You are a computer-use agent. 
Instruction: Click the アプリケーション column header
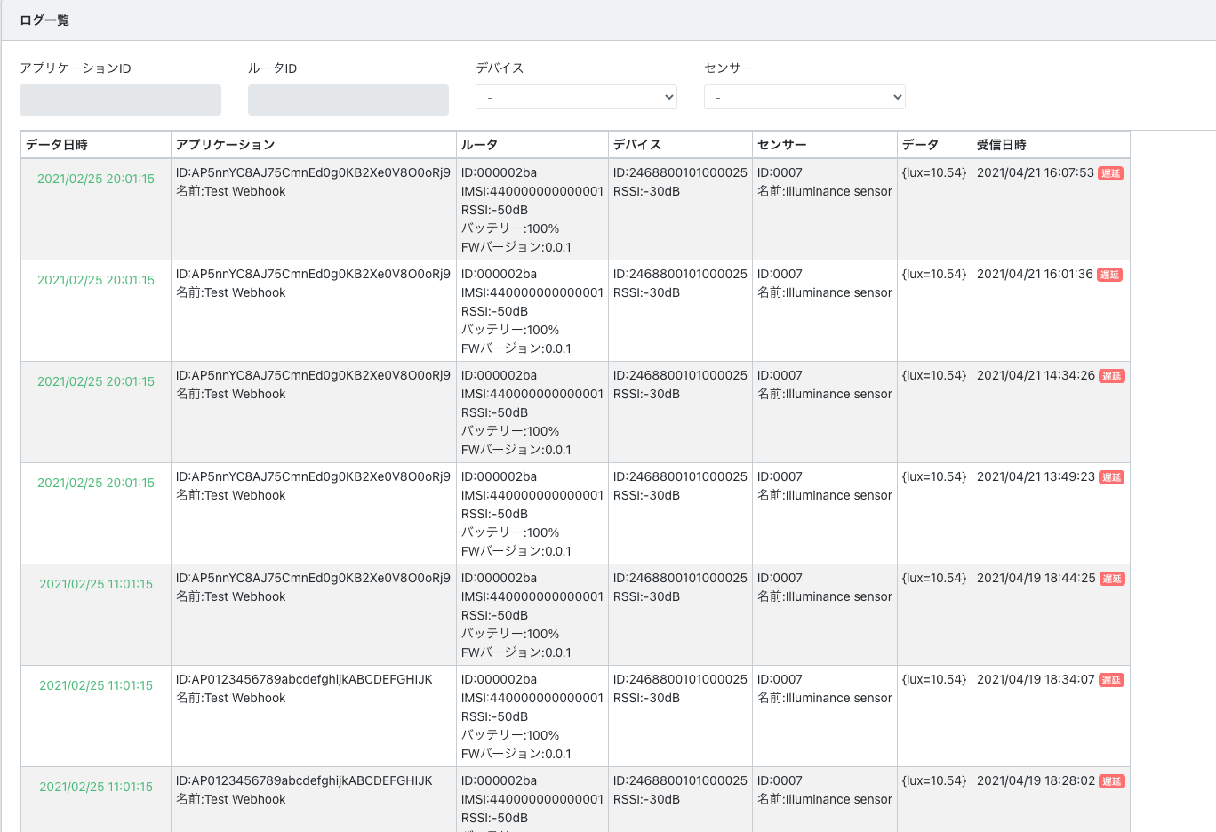tap(225, 145)
